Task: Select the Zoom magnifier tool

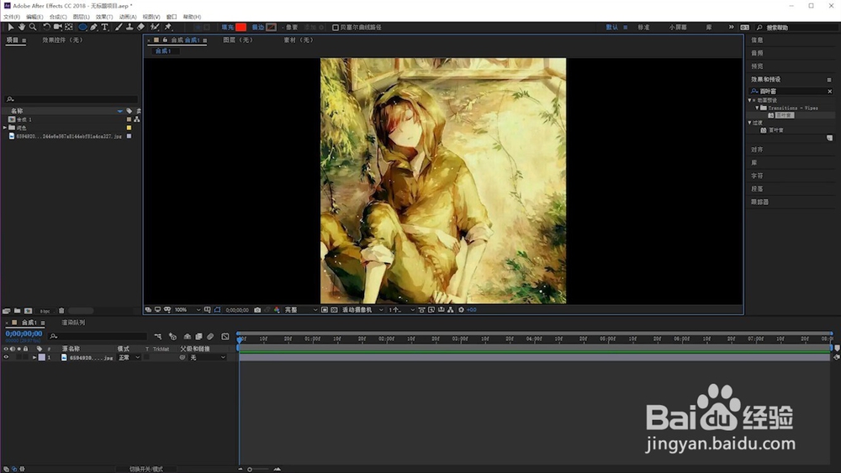Action: 33,27
